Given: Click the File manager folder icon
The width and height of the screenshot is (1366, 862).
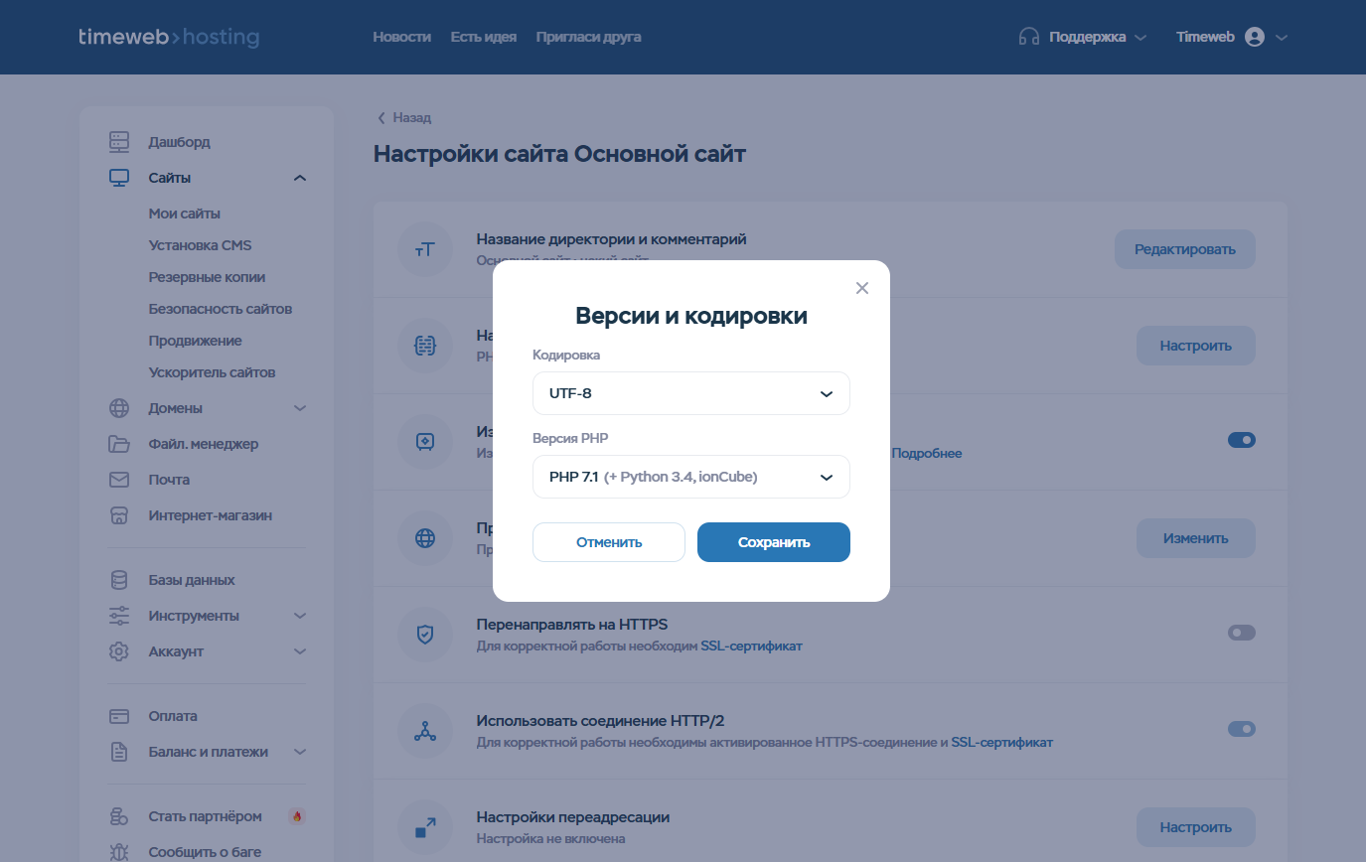Looking at the screenshot, I should [119, 444].
